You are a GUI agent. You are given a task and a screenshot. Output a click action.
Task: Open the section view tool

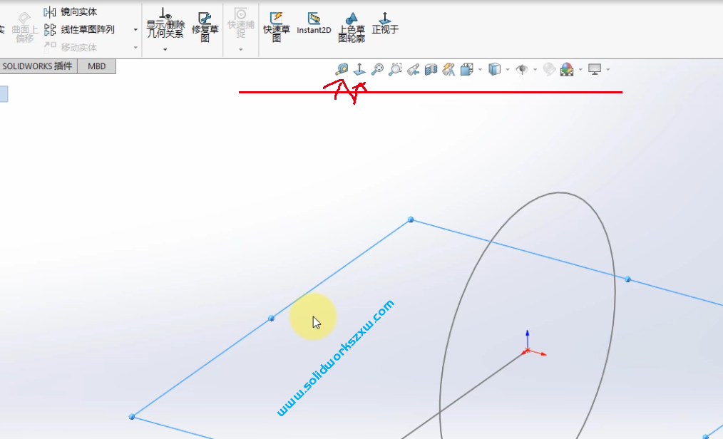[430, 69]
